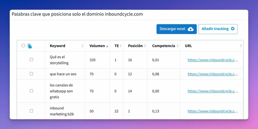Screen dimensions: 258x129
Task: Click the Añadir tracking button
Action: [218, 29]
